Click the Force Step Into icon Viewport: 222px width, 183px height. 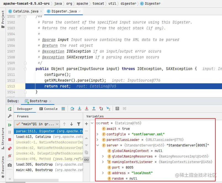(87, 109)
